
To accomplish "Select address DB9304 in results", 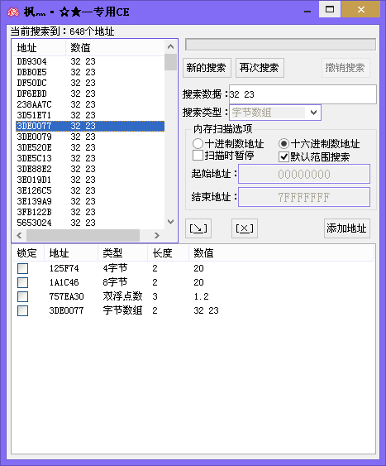I will (31, 61).
